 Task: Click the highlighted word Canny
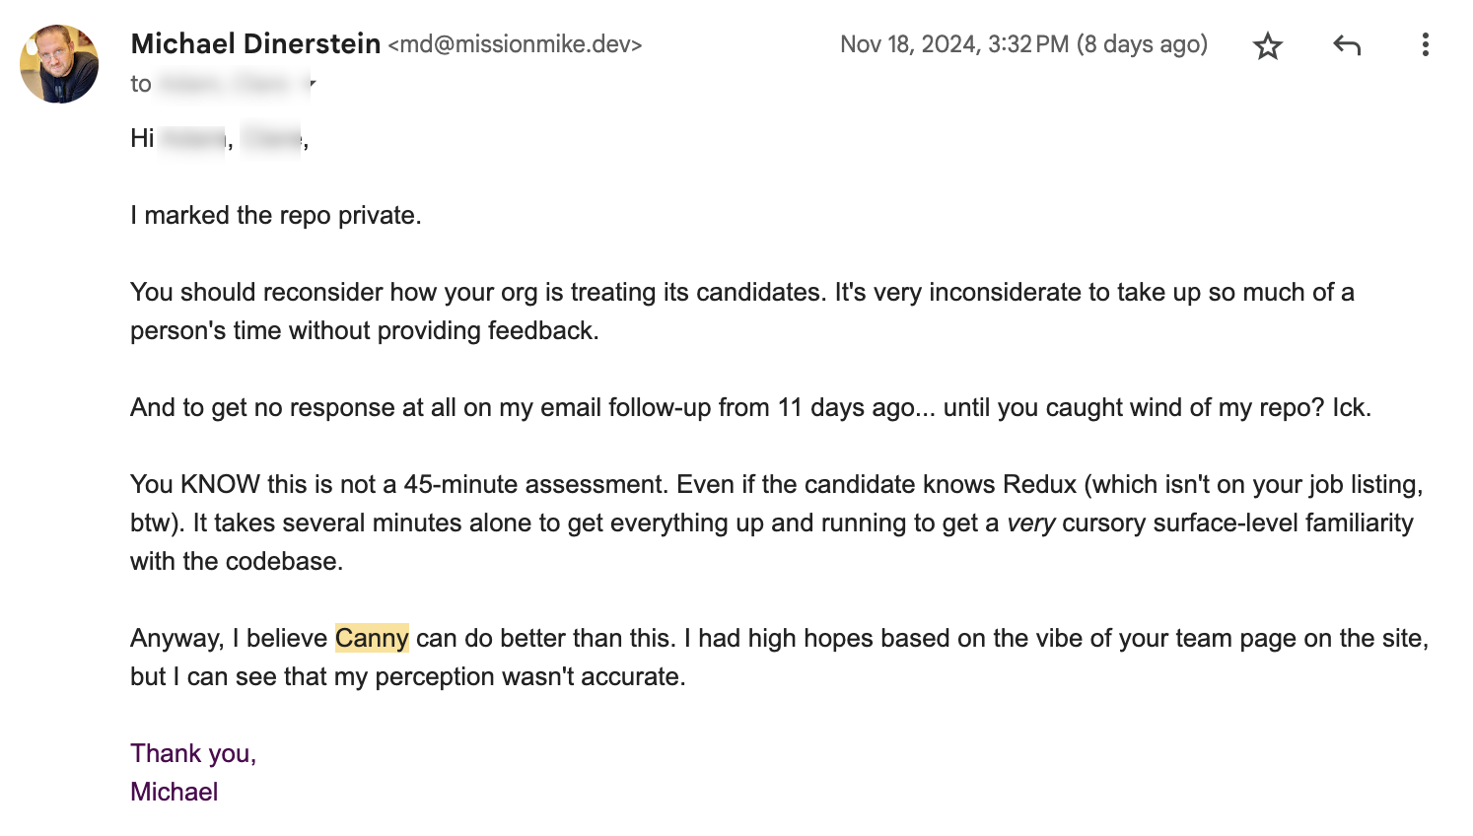(372, 638)
